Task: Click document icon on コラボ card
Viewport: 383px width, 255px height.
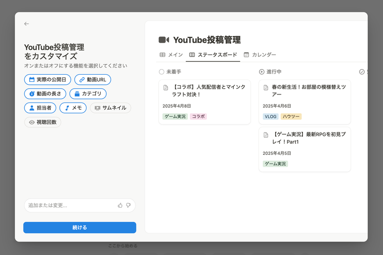Action: click(166, 87)
